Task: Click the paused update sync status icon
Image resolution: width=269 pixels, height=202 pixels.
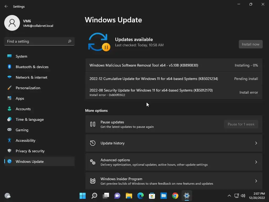Action: point(99,42)
